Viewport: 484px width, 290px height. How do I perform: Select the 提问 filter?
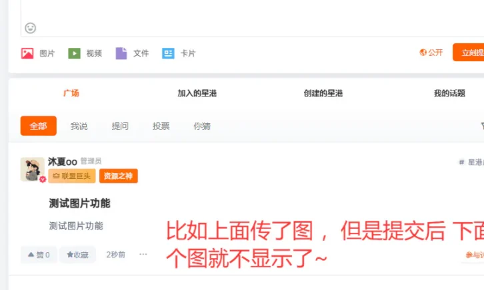[120, 126]
